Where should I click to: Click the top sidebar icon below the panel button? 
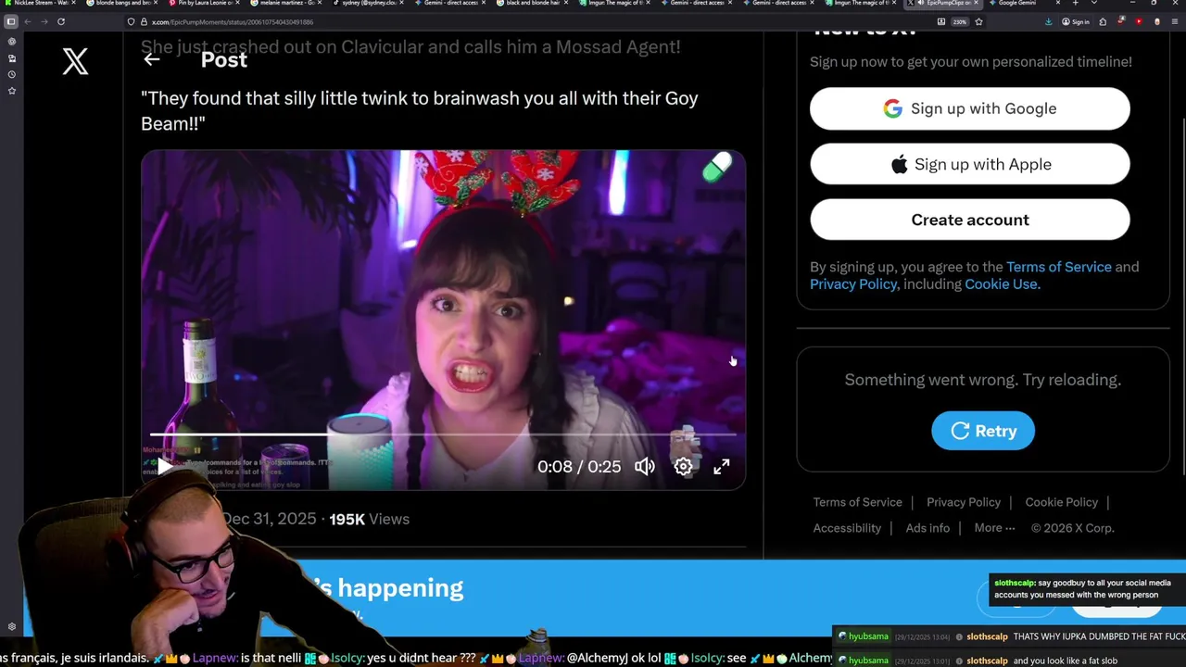tap(11, 42)
